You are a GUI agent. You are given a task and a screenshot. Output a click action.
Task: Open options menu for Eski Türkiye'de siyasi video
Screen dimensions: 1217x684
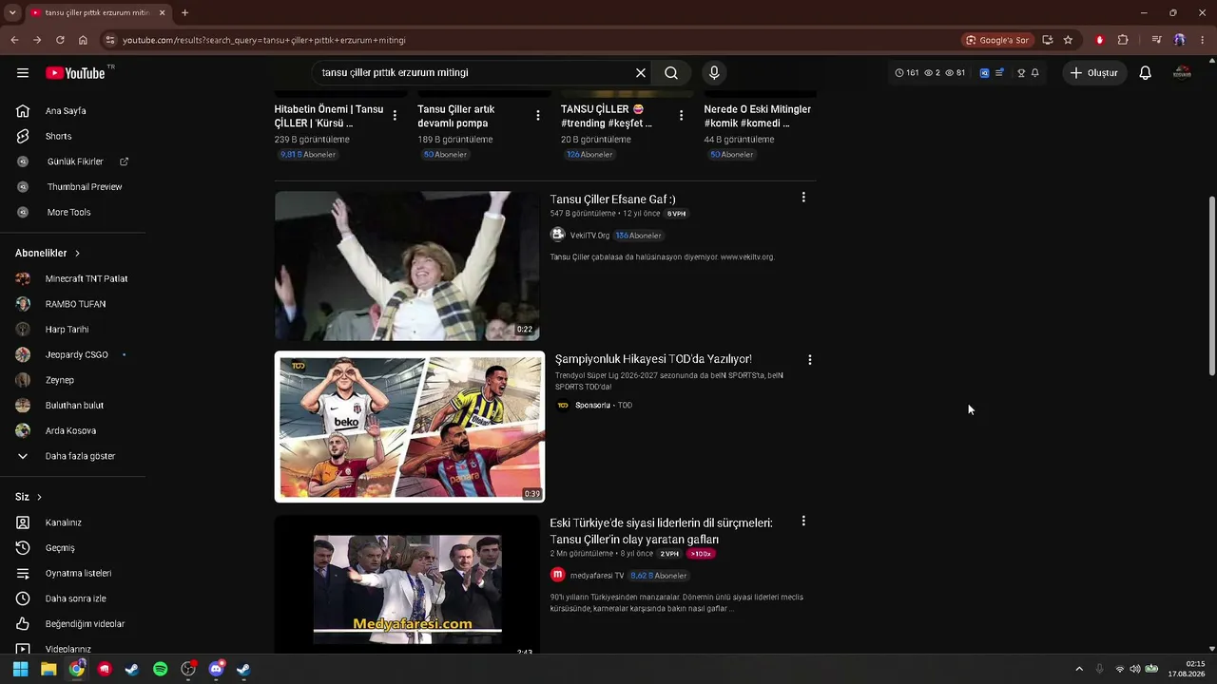(803, 522)
